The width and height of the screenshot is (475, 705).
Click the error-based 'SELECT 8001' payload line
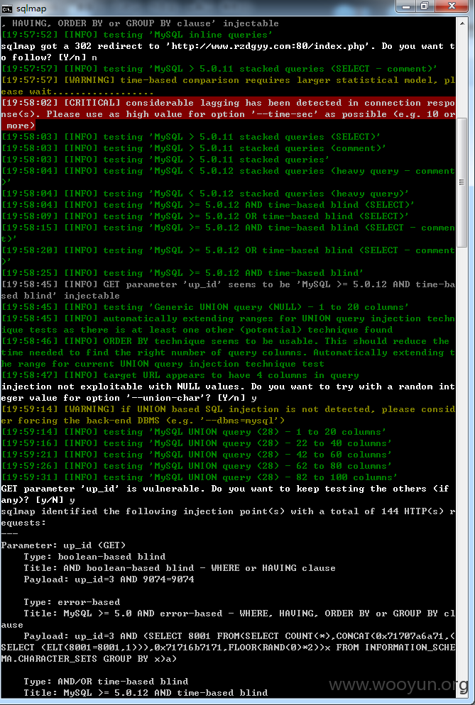pyautogui.click(x=228, y=647)
